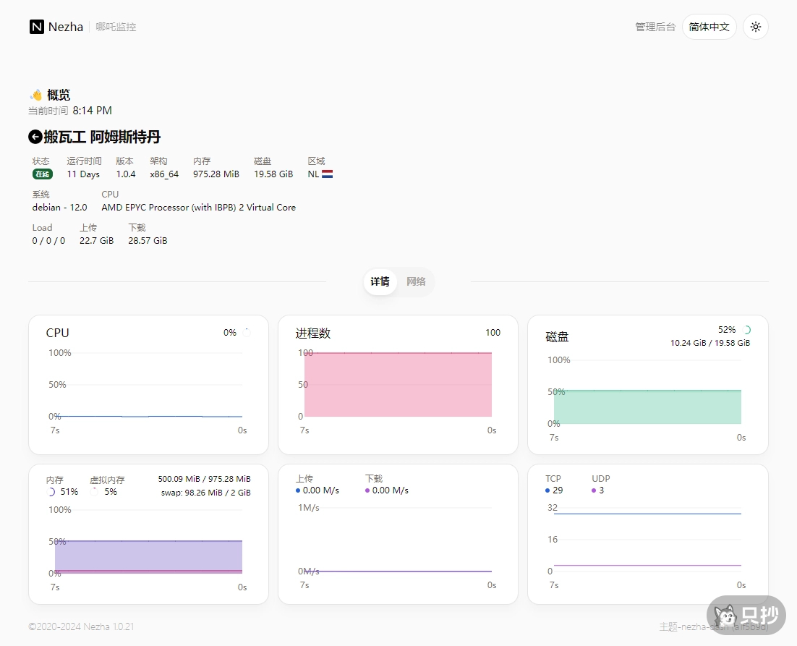Click the Nezha logo icon
This screenshot has height=646, width=797.
[x=37, y=27]
